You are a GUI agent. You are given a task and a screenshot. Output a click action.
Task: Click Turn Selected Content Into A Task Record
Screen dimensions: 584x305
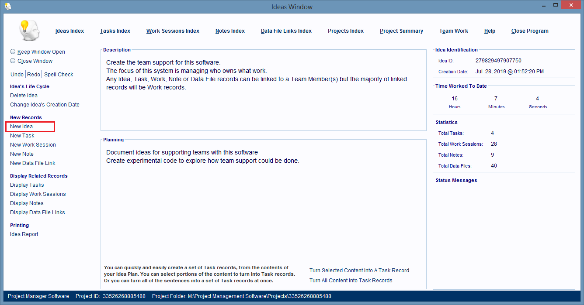coord(359,271)
